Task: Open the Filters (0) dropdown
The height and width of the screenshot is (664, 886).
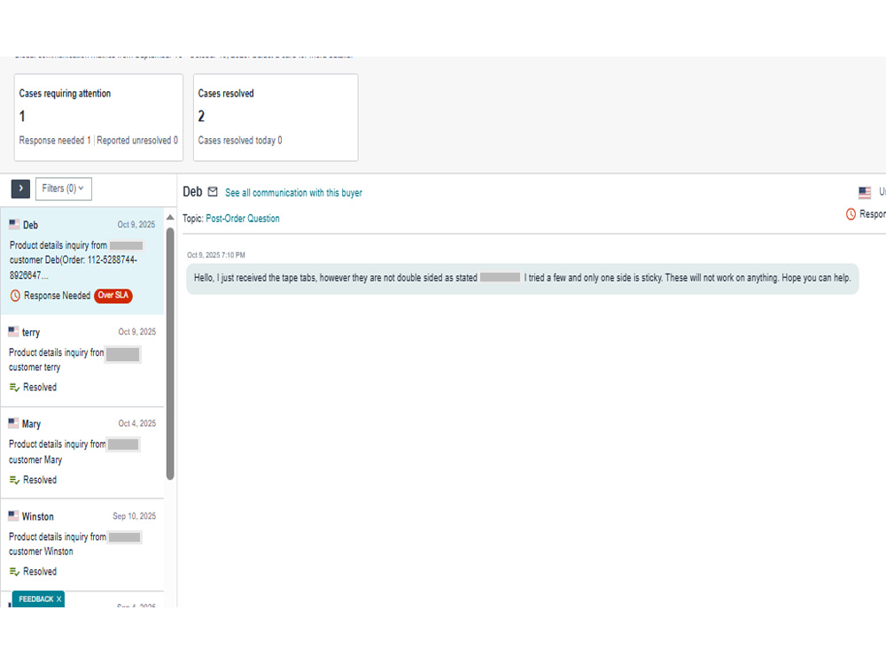Action: point(63,189)
